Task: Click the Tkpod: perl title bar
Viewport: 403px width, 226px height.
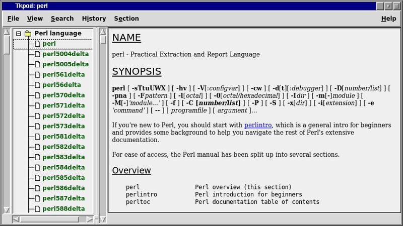Action: (189, 6)
